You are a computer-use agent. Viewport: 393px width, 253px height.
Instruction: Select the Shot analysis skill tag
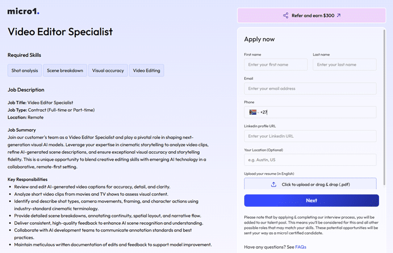pyautogui.click(x=24, y=70)
